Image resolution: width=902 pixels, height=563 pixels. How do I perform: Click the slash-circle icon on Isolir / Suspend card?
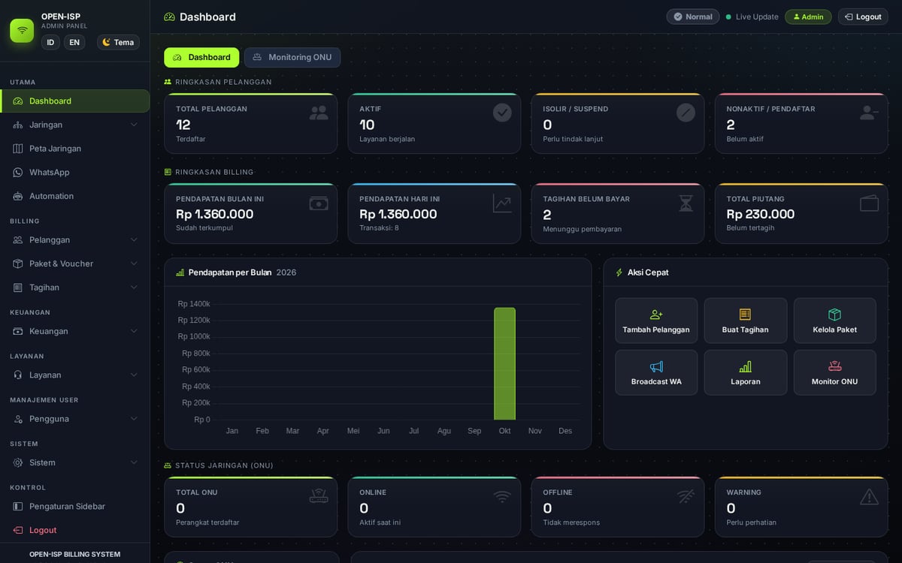[x=686, y=113]
